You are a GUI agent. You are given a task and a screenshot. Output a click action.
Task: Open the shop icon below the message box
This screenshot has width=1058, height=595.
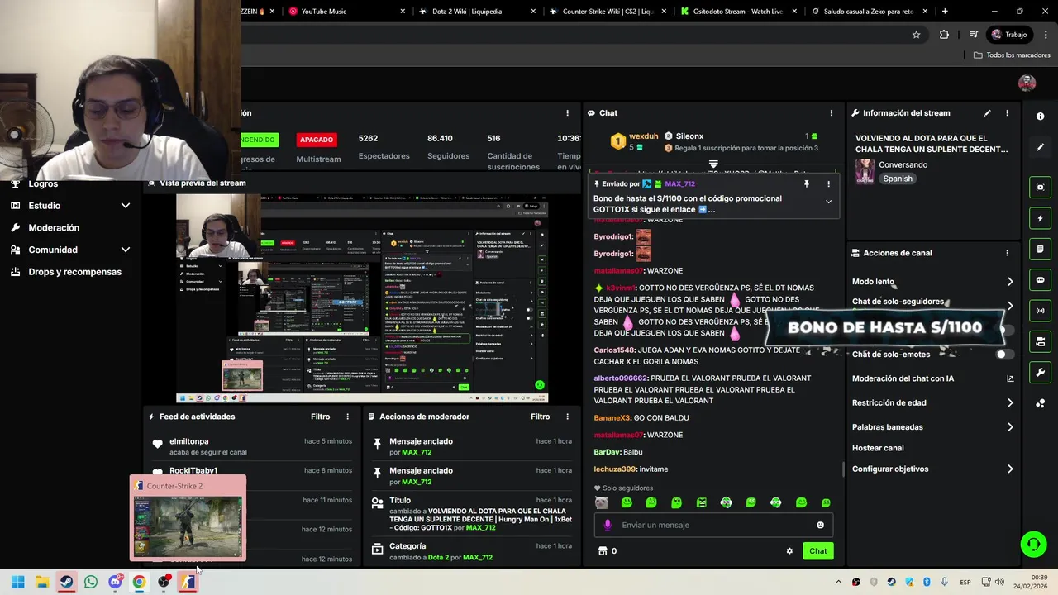click(x=603, y=551)
